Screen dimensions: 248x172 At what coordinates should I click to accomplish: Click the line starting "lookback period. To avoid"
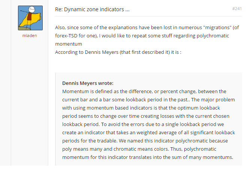coord(145,124)
